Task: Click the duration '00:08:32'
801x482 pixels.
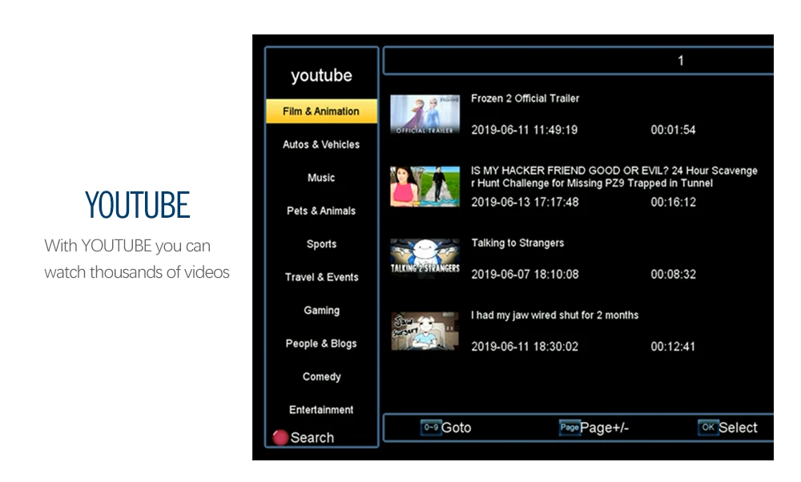Action: point(673,274)
